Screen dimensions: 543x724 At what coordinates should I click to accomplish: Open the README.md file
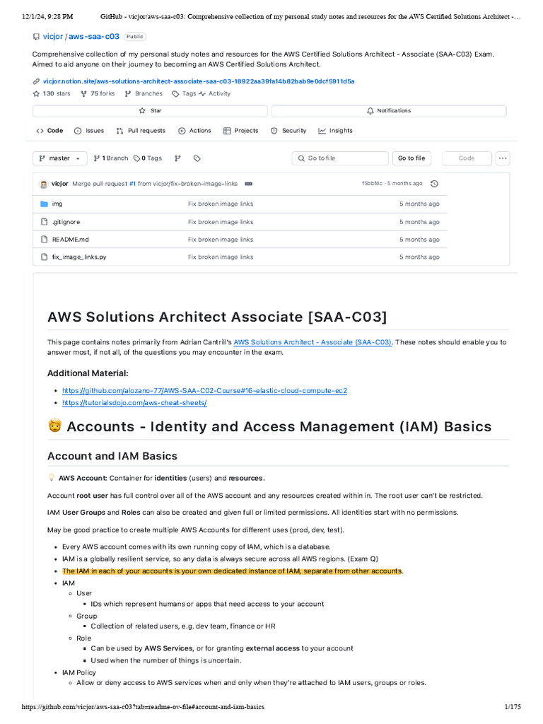[70, 240]
